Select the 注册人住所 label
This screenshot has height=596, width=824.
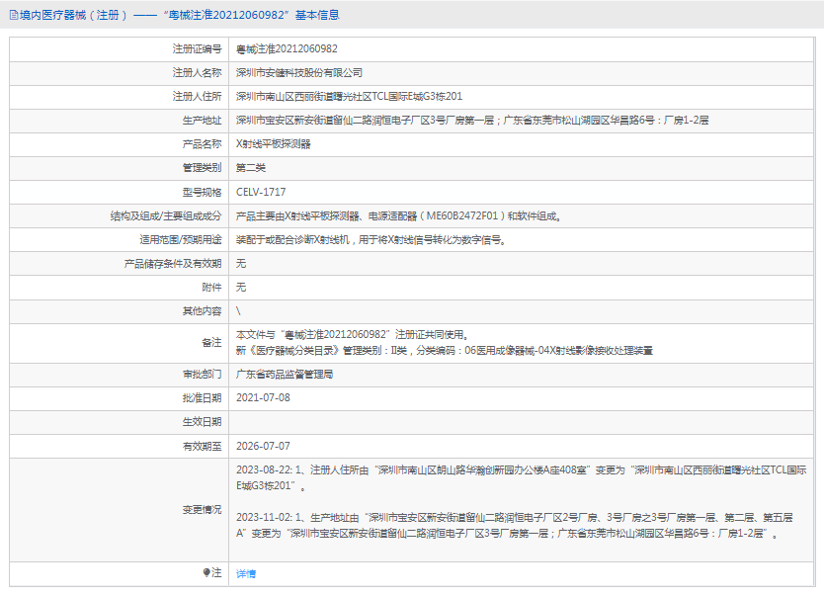coord(197,96)
